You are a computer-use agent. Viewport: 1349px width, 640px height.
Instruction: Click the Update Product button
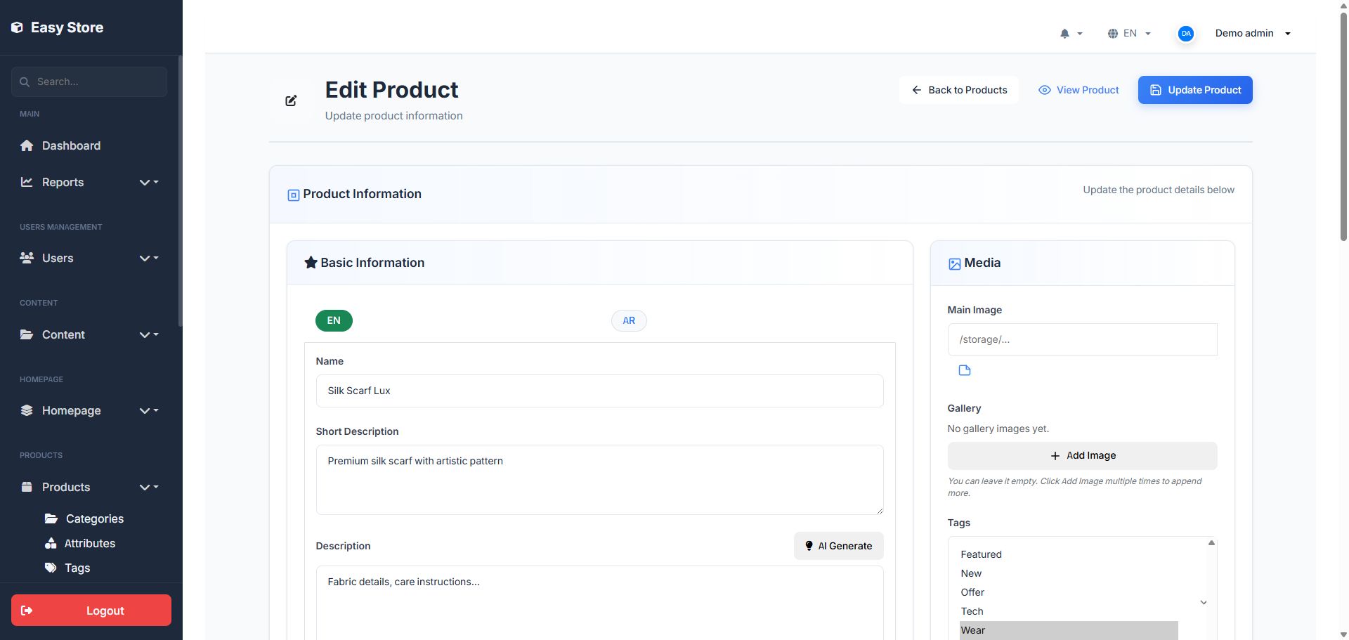click(x=1195, y=90)
